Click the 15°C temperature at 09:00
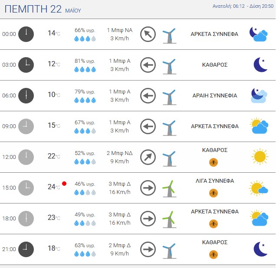The image size is (276, 268). coord(54,126)
